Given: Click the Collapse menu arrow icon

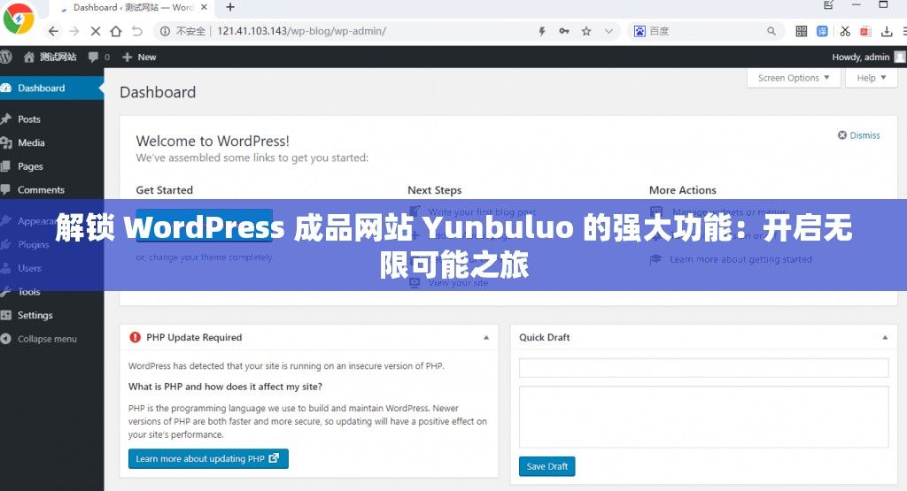Looking at the screenshot, I should (x=6, y=339).
